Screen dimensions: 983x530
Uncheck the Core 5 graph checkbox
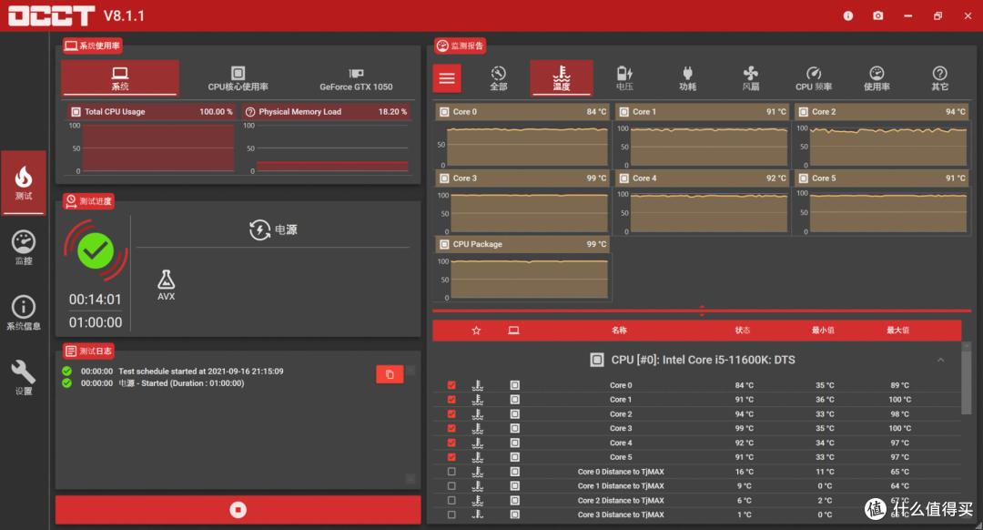coord(451,457)
